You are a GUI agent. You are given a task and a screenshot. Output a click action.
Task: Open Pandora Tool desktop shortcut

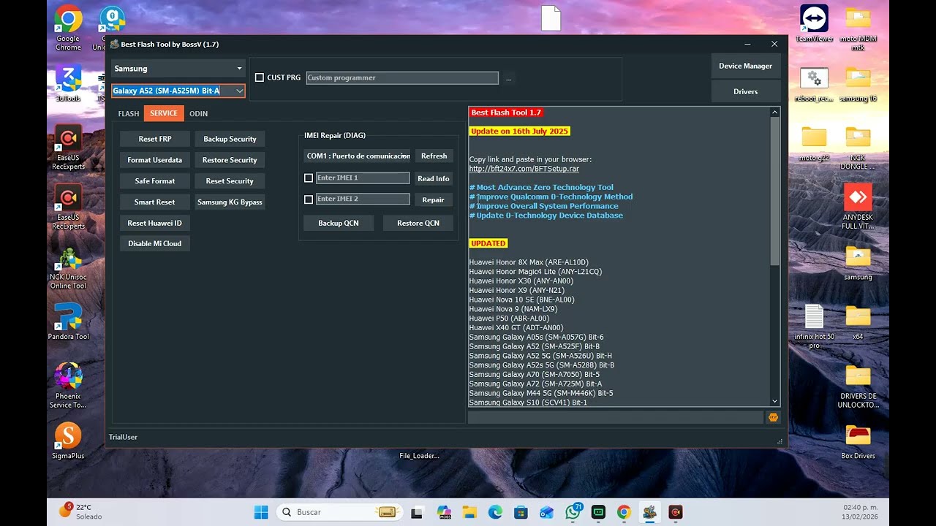pos(68,321)
